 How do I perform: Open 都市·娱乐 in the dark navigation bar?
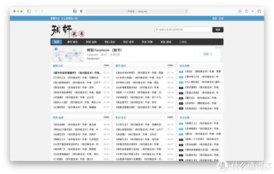pyautogui.click(x=73, y=42)
